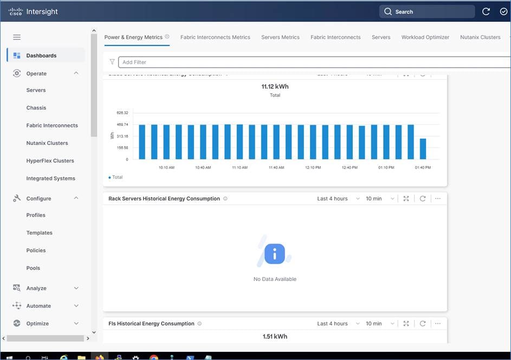The height and width of the screenshot is (360, 511).
Task: Open Firefox from the Windows taskbar
Action: coord(99,357)
